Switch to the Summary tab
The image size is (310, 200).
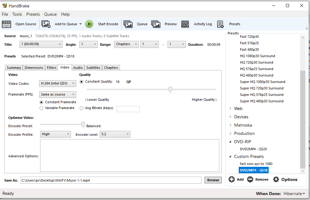pyautogui.click(x=14, y=68)
